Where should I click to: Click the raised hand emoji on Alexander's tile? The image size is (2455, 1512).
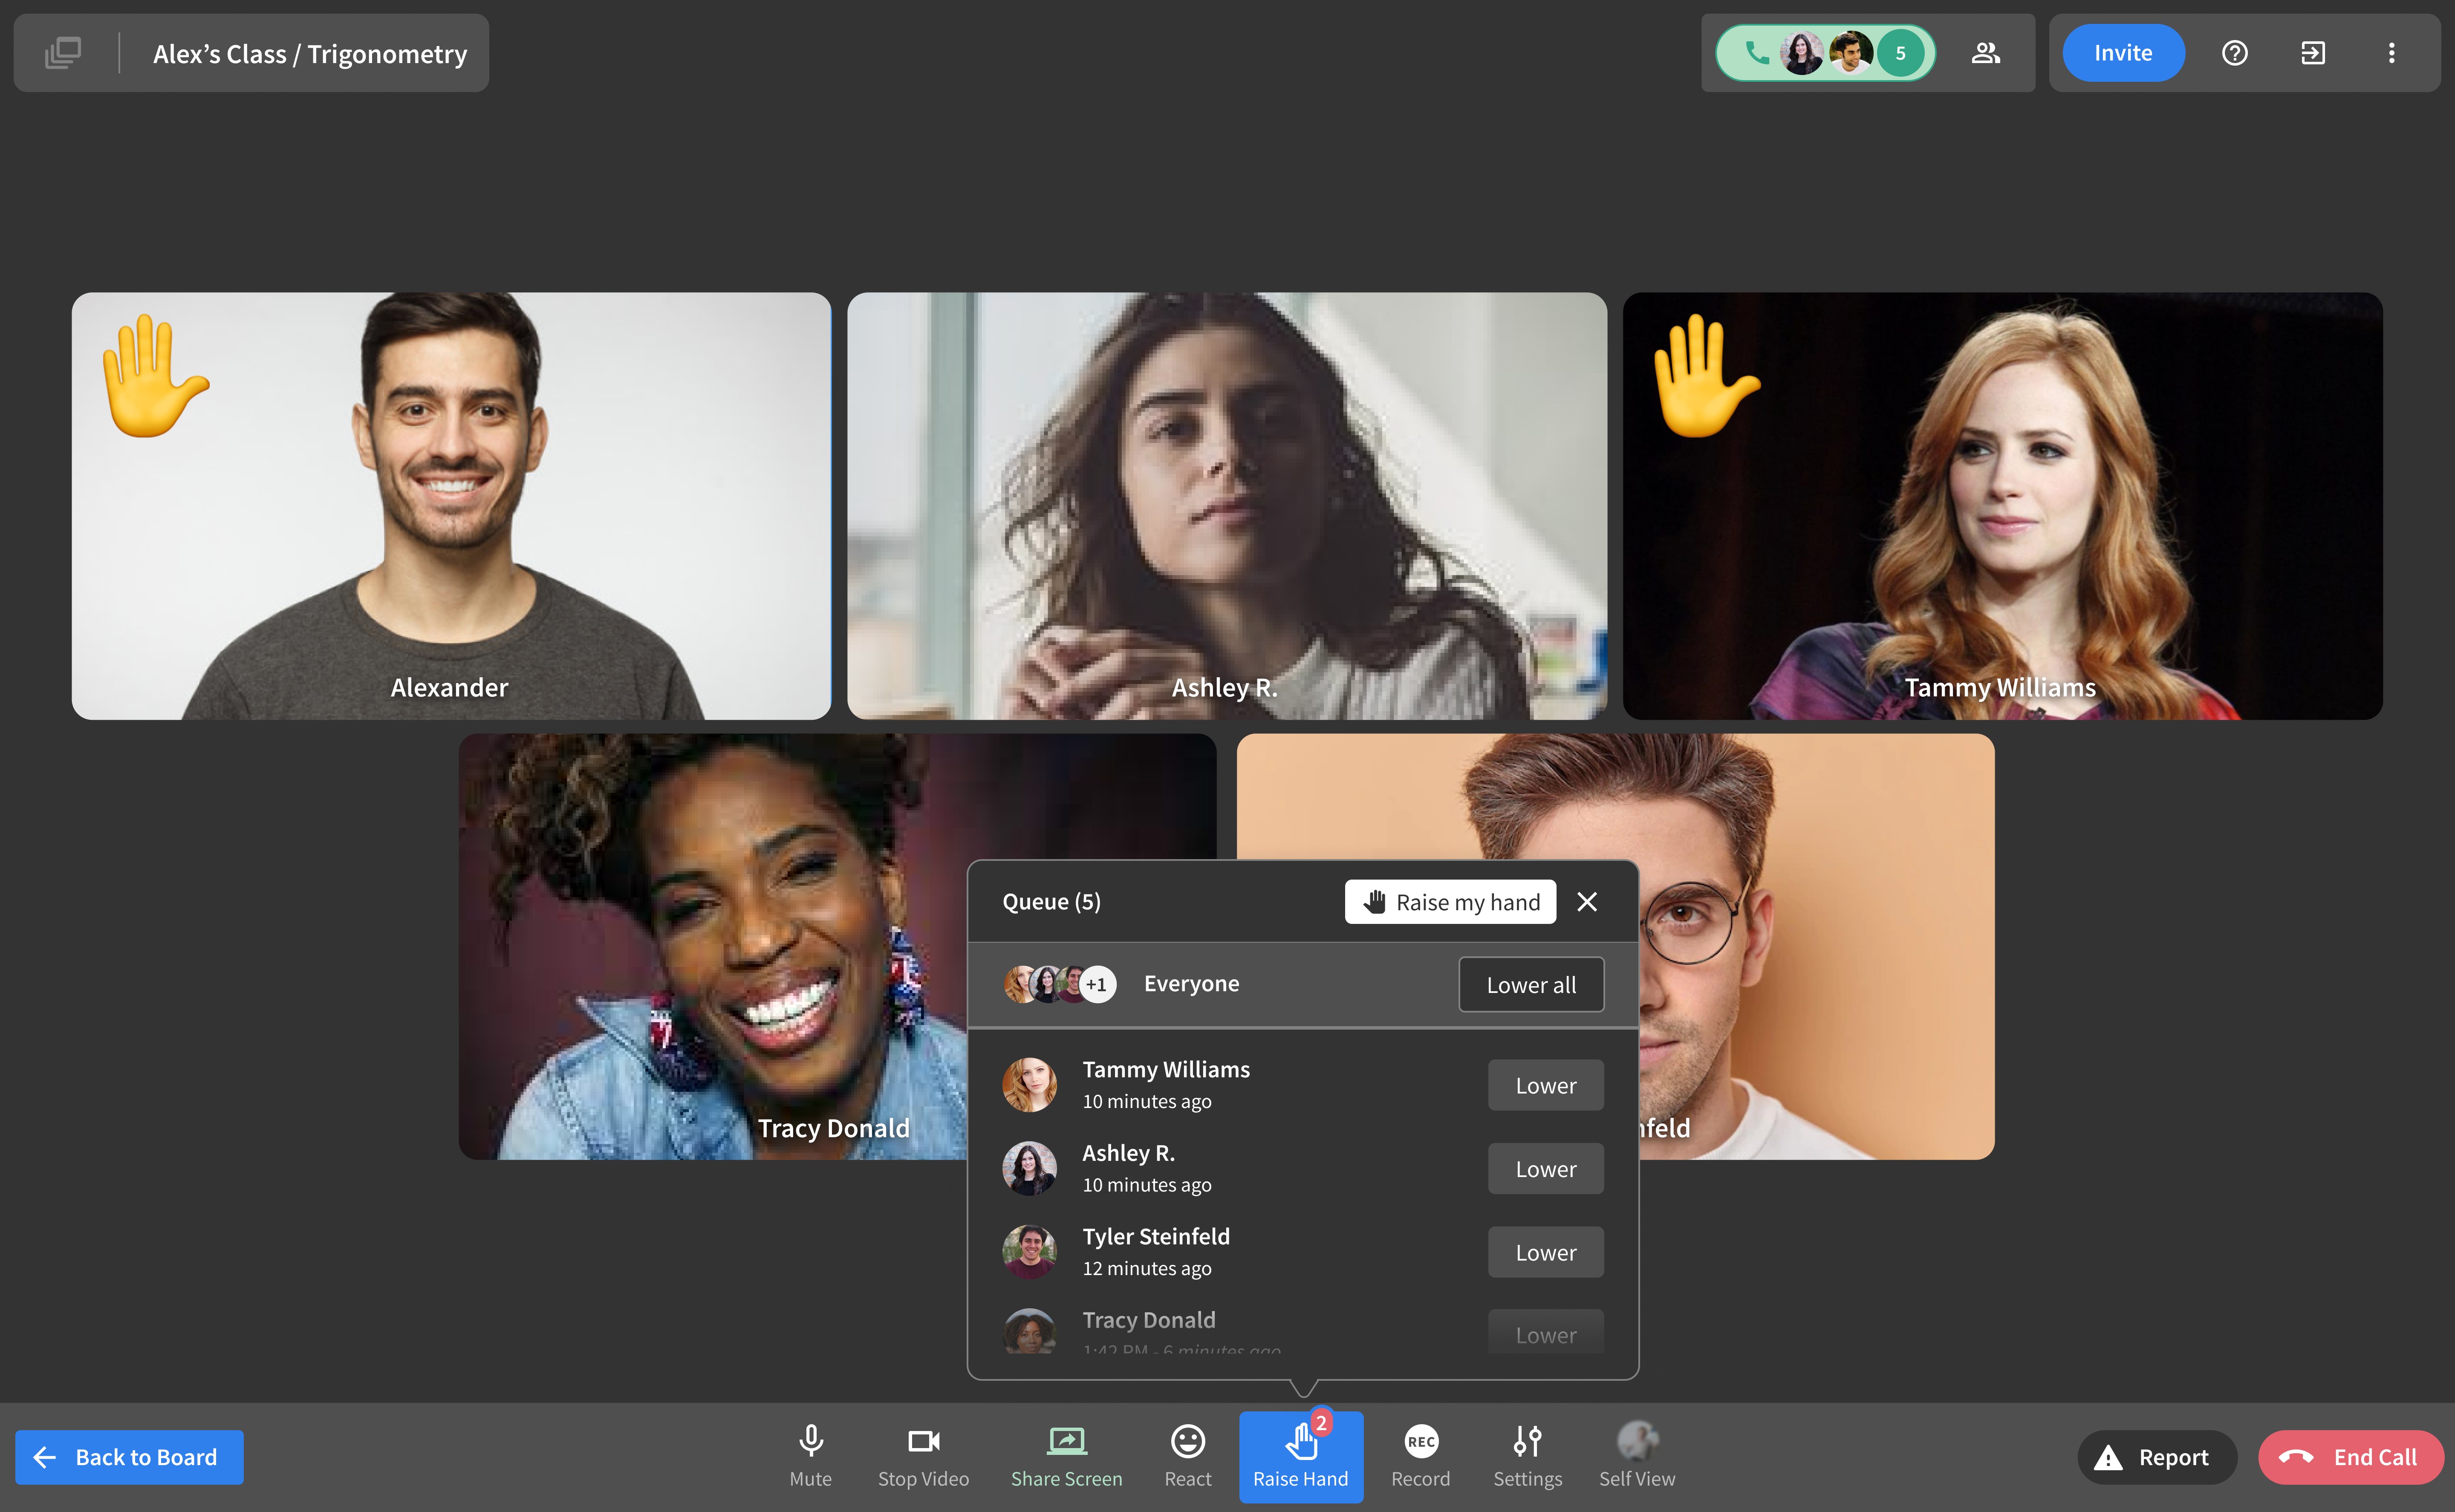click(155, 376)
